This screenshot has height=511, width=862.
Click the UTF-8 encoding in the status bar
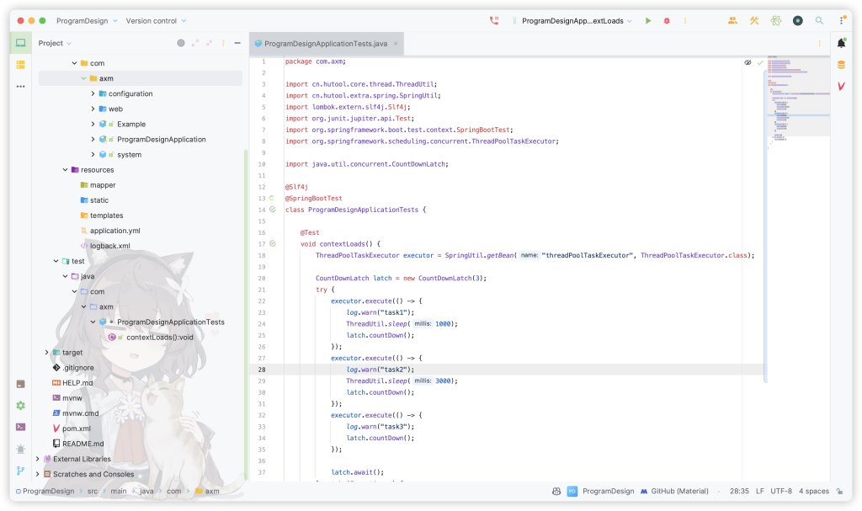point(778,491)
